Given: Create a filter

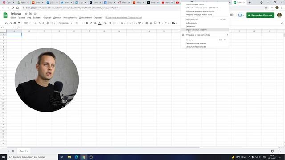Looking at the screenshot, I should point(159,23).
